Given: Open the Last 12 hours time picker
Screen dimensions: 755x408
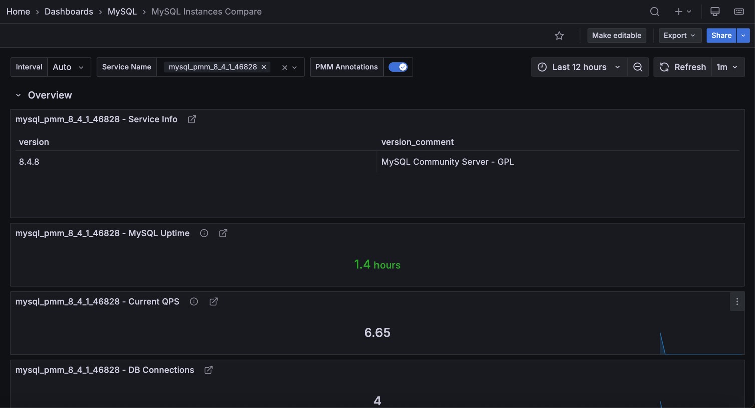Looking at the screenshot, I should [579, 67].
